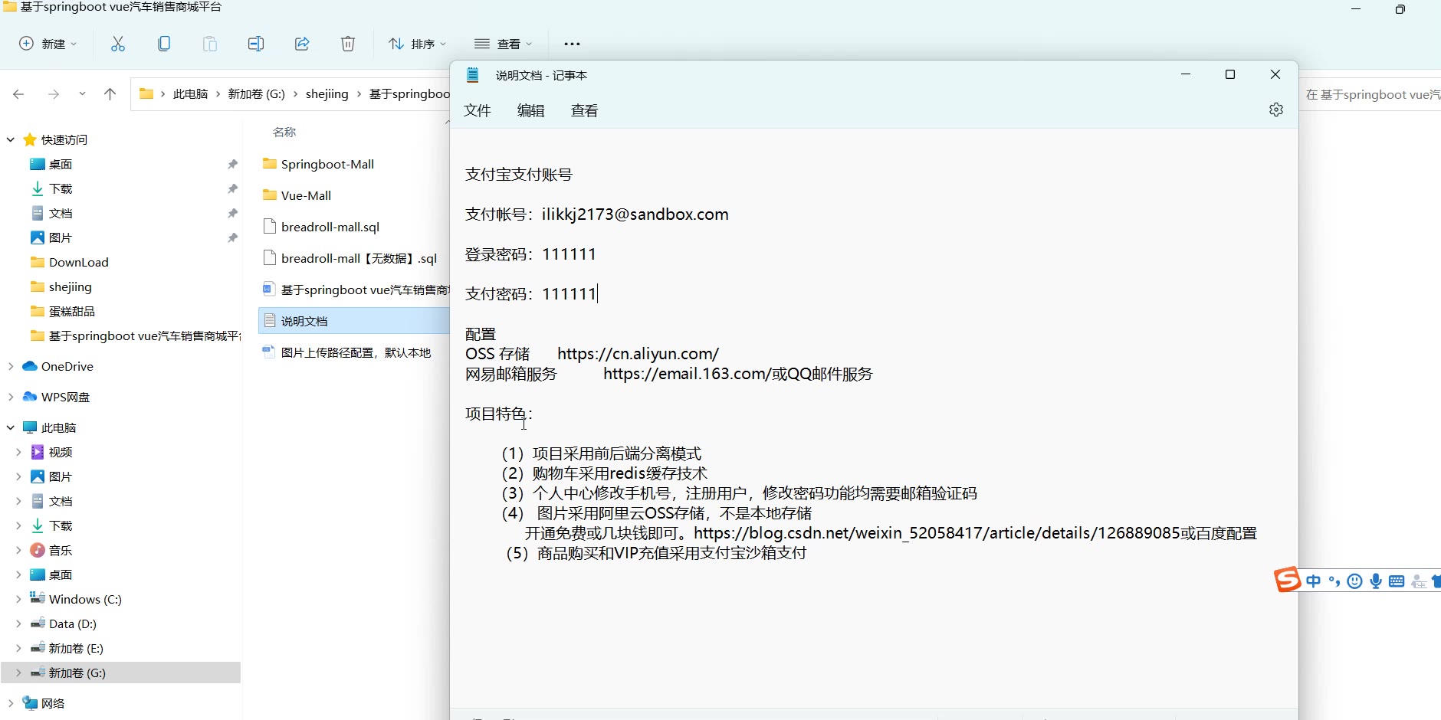Screen dimensions: 1441x720
Task: Click the Paste icon in Explorer toolbar
Action: [x=210, y=44]
